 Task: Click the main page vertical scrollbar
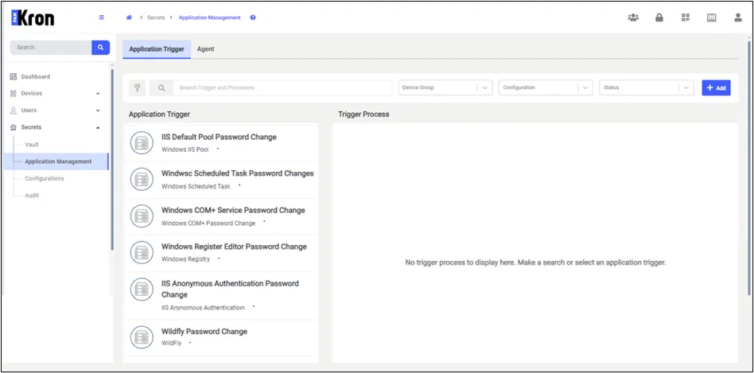748,169
